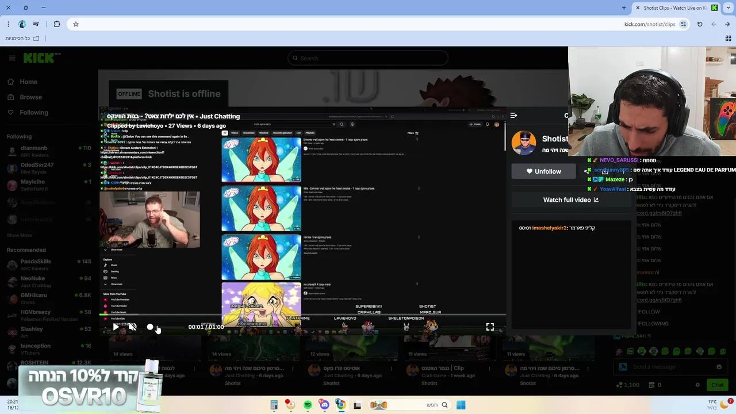Open chat settings gear icon
The height and width of the screenshot is (414, 736).
click(697, 385)
